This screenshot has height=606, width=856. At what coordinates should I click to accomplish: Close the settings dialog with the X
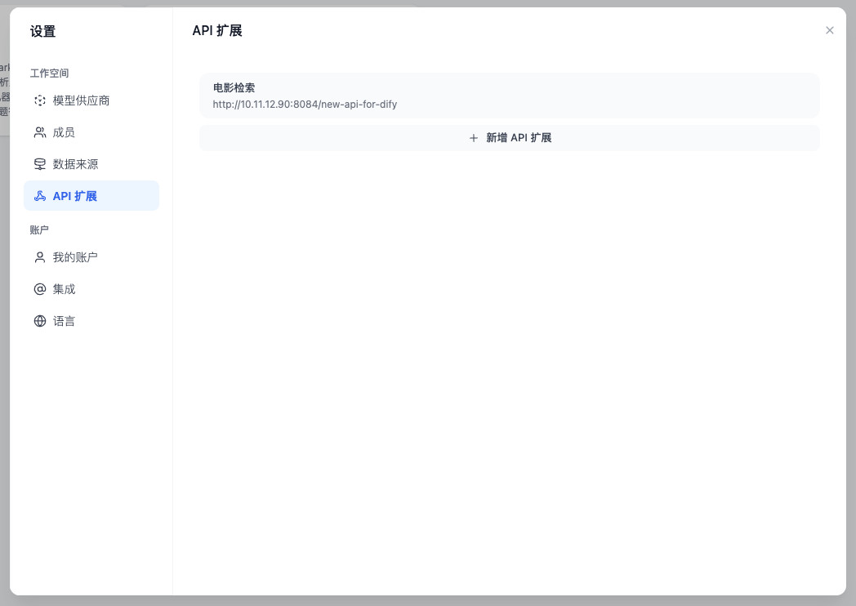coord(830,30)
